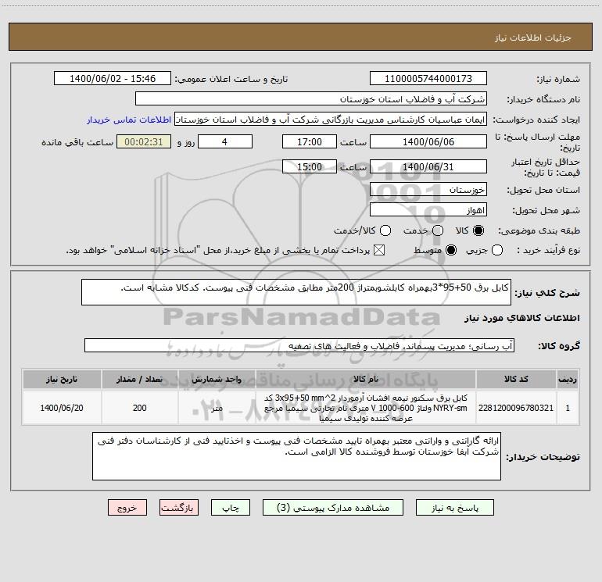Click the quantity cell showing 200
The height and width of the screenshot is (582, 602).
tap(140, 408)
